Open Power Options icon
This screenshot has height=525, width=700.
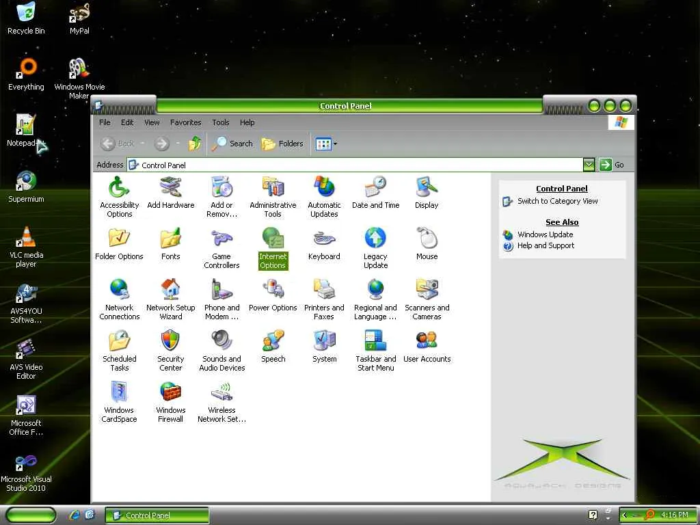pos(273,295)
